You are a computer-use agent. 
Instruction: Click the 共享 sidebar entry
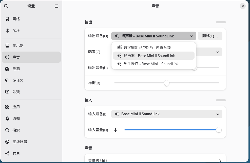pos(31,153)
